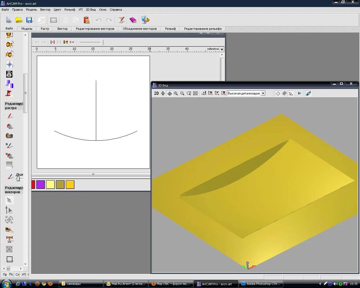The width and height of the screenshot is (360, 288).
Task: Switch to the Вектор toolbar tab
Action: click(62, 29)
